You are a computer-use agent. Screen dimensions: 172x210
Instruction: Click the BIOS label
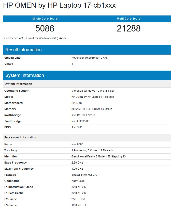click(x=8, y=127)
